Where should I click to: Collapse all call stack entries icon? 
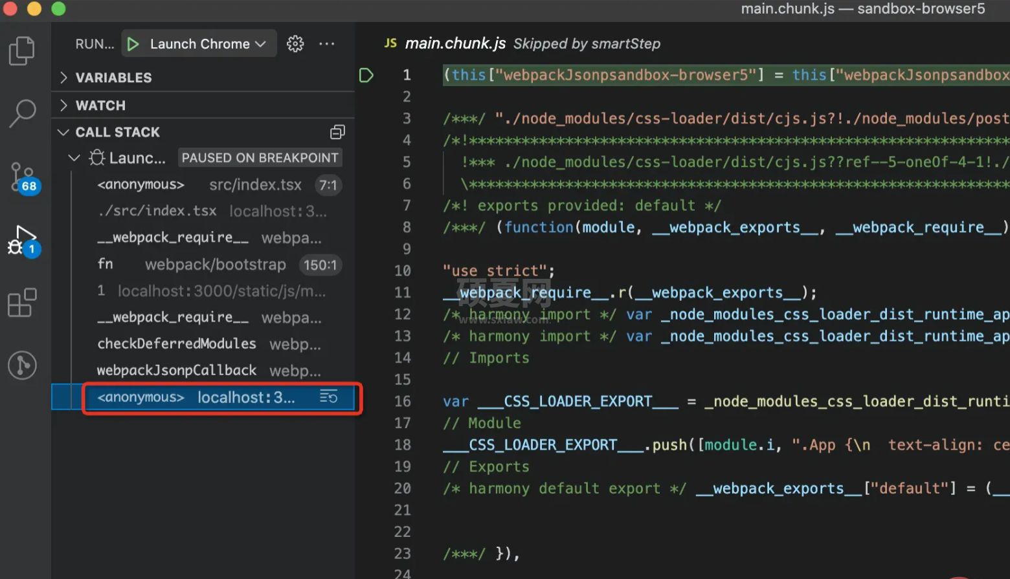point(337,132)
